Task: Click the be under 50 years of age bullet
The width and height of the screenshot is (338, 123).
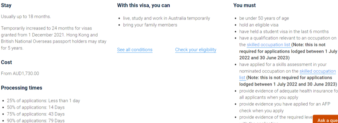Action: (x=264, y=18)
